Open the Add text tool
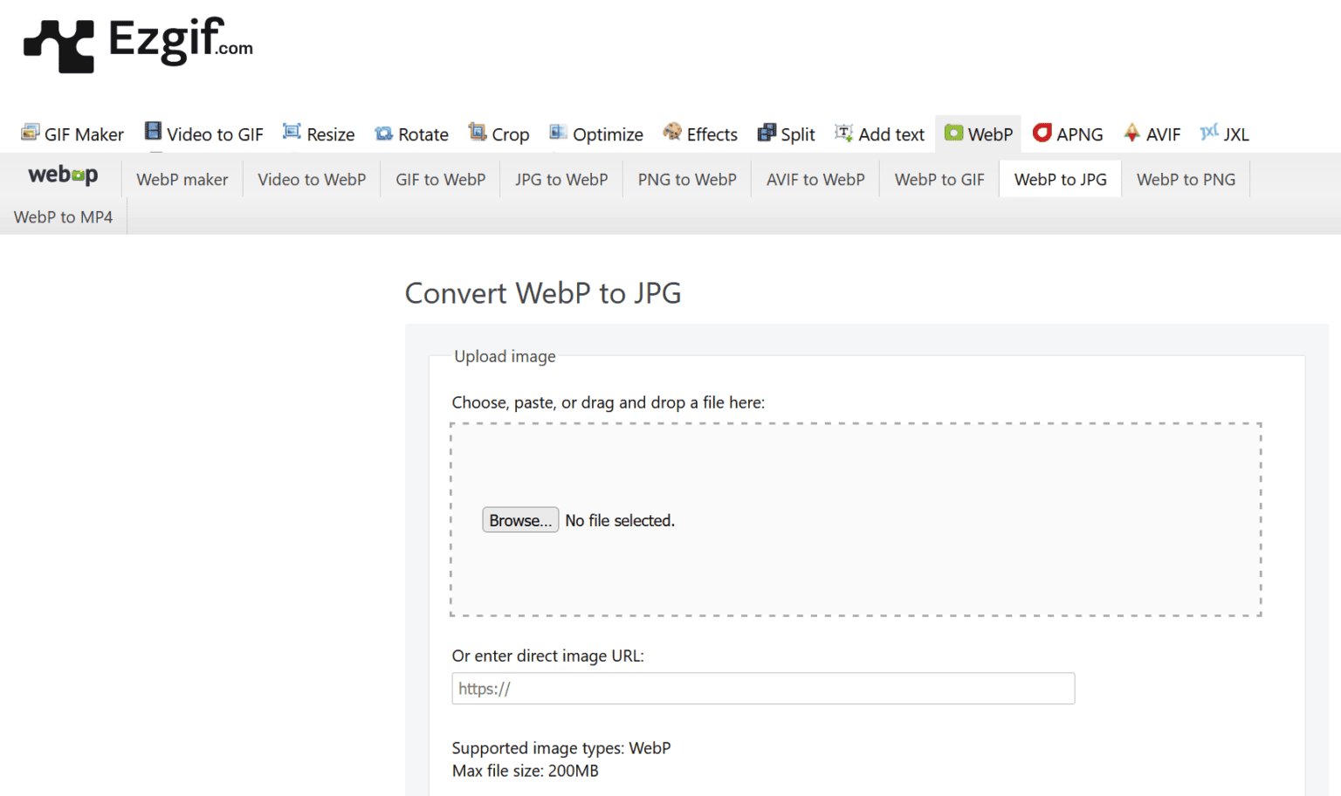 point(879,134)
